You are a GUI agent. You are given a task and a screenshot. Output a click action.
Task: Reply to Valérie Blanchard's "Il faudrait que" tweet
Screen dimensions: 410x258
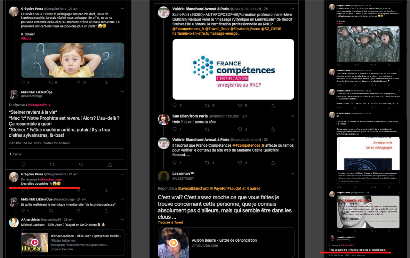pos(175,163)
